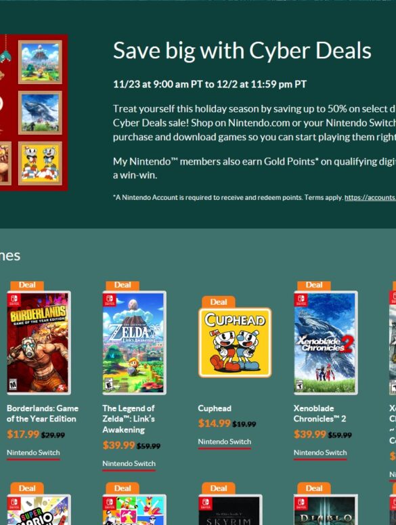Screen dimensions: 396x525
Task: Click the Cuphead framed picture in banner
Action: click(x=40, y=163)
